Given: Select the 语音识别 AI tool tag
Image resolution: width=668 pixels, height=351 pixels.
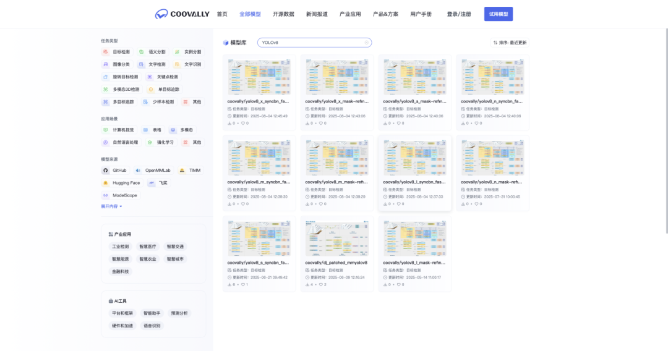Looking at the screenshot, I should click(152, 326).
